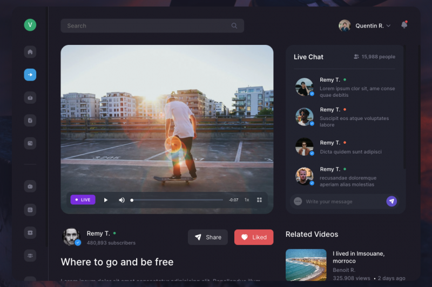432x287 pixels.
Task: Click the avatar beside 'Suscipit eos atque'
Action: (x=305, y=117)
